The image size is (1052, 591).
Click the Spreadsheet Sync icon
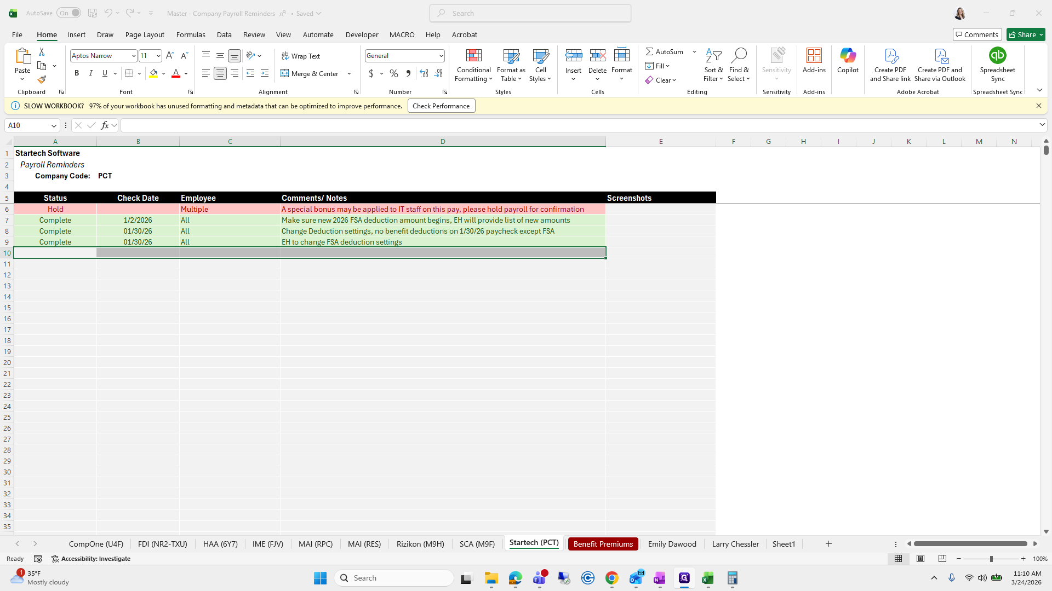pyautogui.click(x=997, y=64)
